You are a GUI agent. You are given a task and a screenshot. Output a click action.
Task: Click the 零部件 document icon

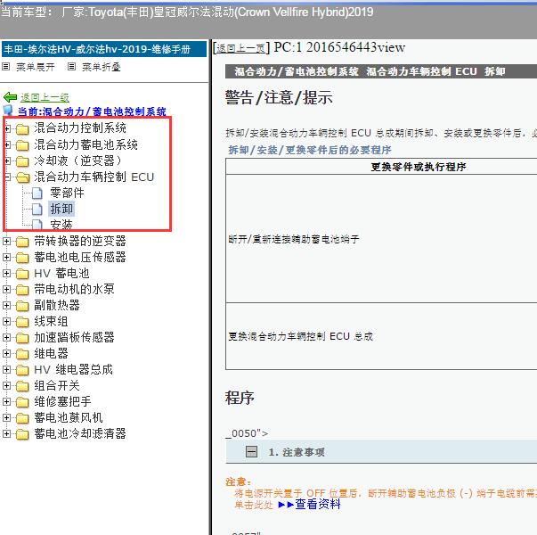click(37, 193)
